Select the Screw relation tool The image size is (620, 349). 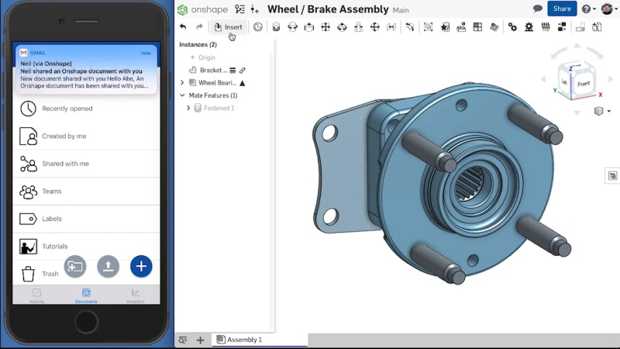click(546, 27)
